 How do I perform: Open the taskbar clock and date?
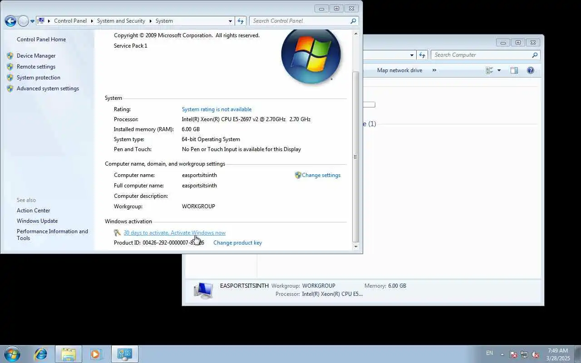[x=558, y=354]
